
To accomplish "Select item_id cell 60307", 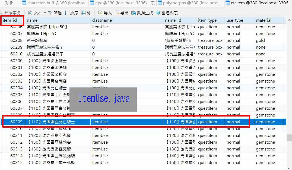I will click(x=16, y=108).
